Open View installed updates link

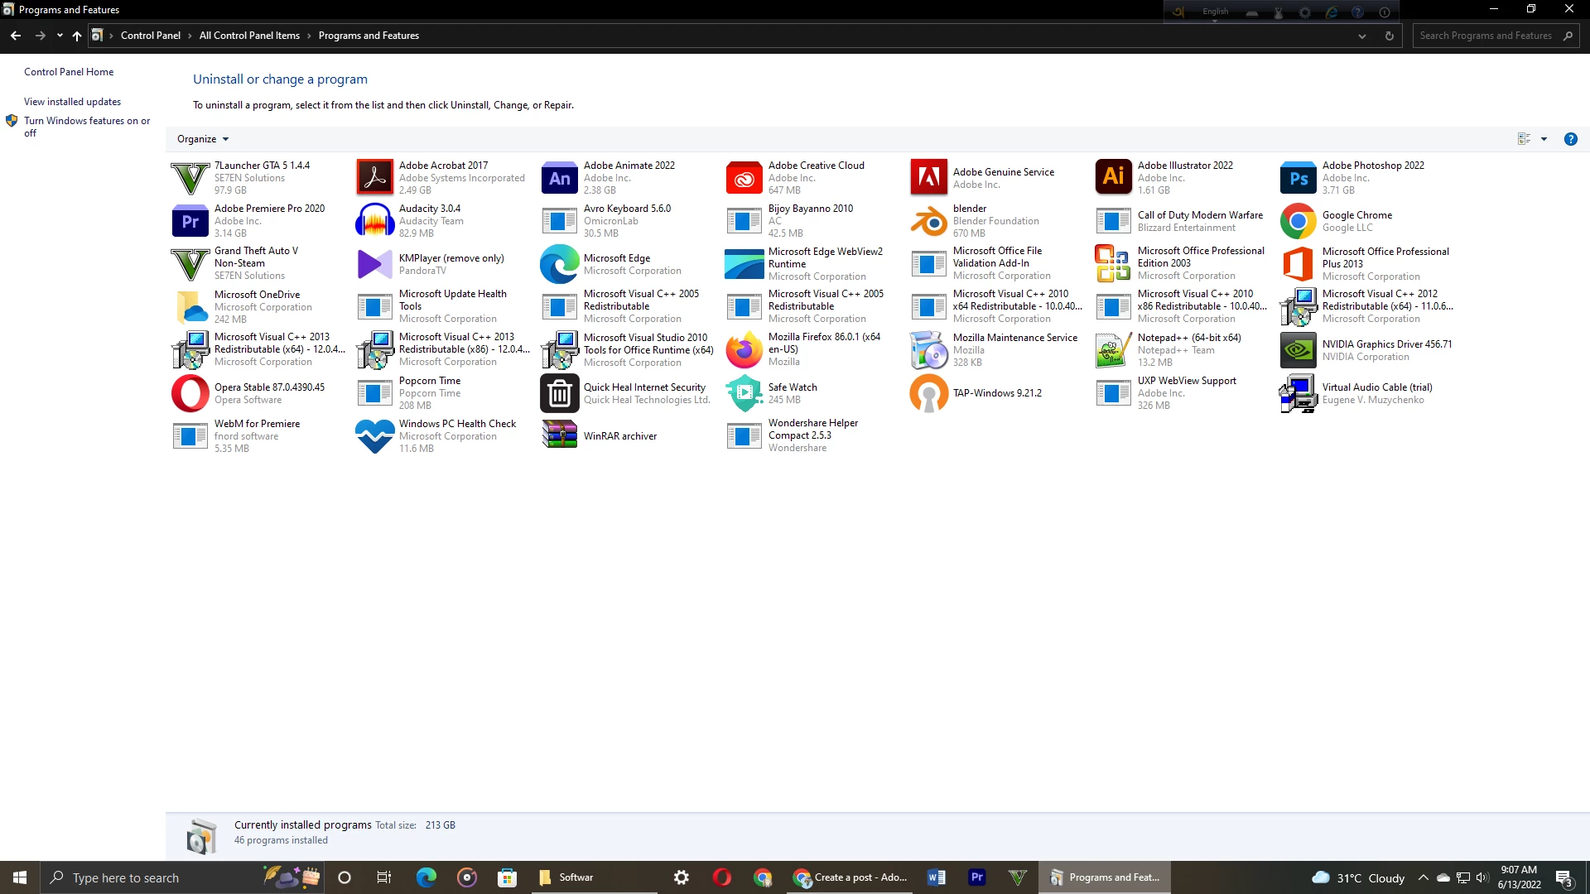(x=72, y=102)
